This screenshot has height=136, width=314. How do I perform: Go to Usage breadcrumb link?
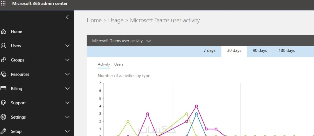coord(116,20)
